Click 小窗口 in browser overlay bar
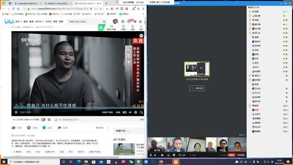The height and width of the screenshot is (165, 293). [x=123, y=27]
